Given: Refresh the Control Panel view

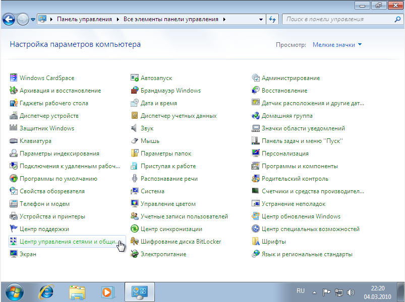Looking at the screenshot, I should point(272,19).
